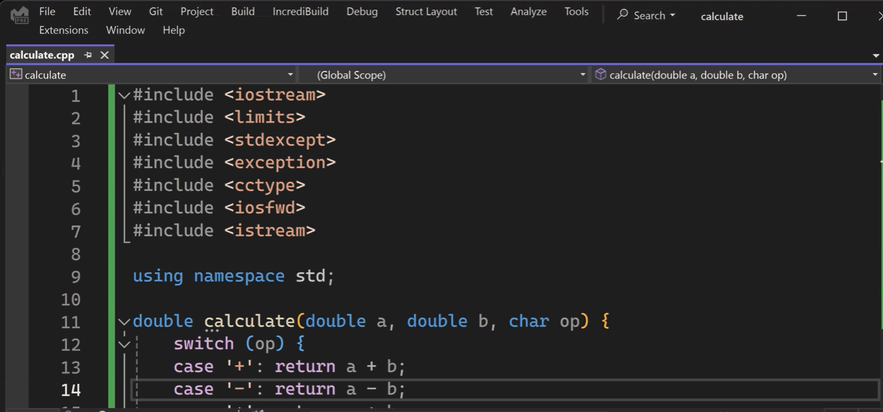Toggle the pin on calculate.cpp tab
This screenshot has width=883, height=412.
(x=88, y=55)
